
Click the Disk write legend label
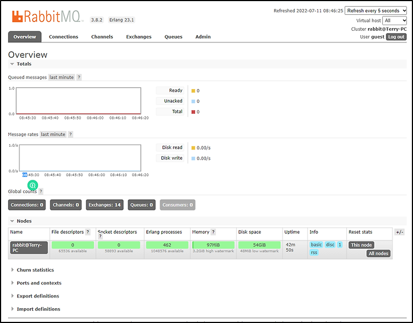click(x=170, y=158)
